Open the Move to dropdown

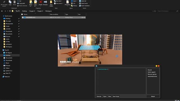(31, 5)
